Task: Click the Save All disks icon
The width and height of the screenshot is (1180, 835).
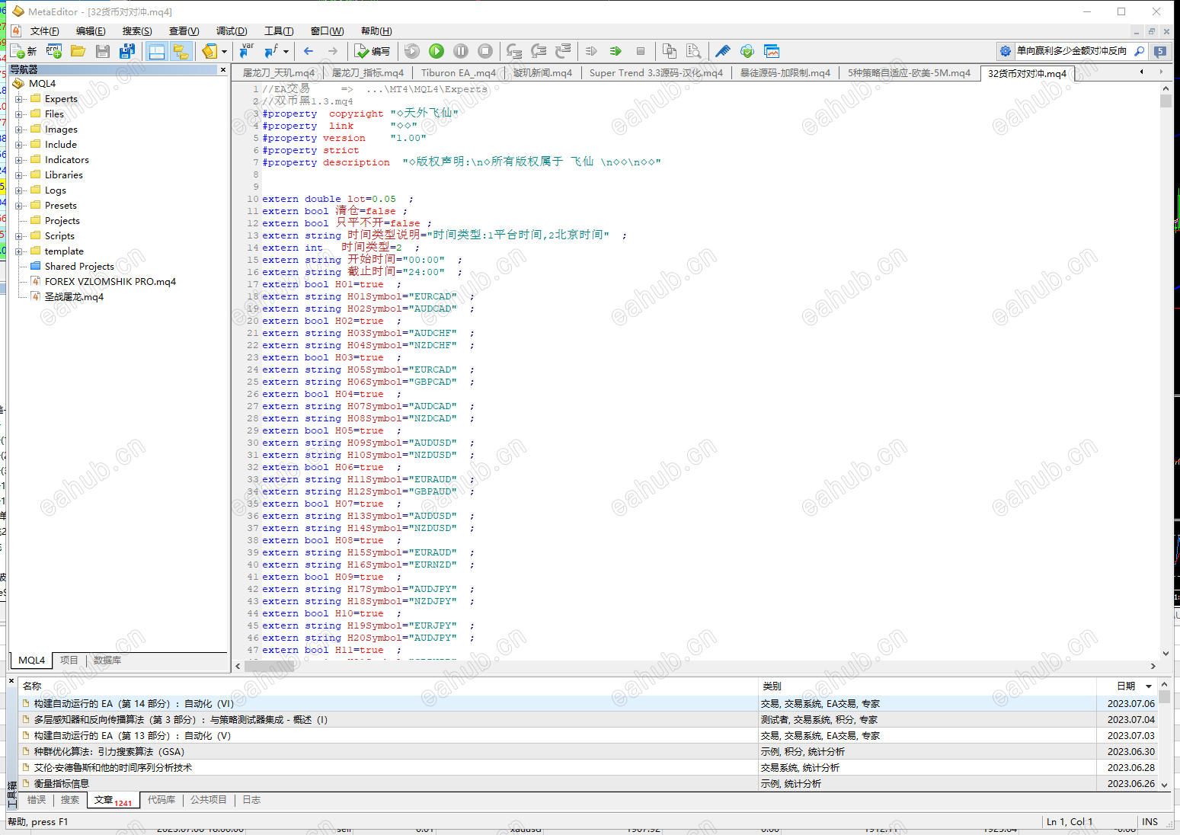Action: pos(127,51)
